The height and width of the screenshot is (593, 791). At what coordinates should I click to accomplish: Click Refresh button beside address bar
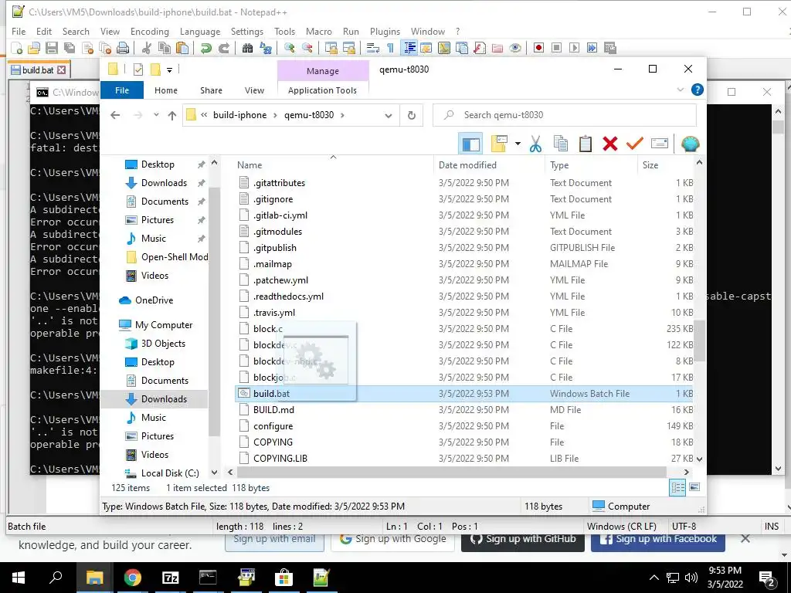[412, 116]
